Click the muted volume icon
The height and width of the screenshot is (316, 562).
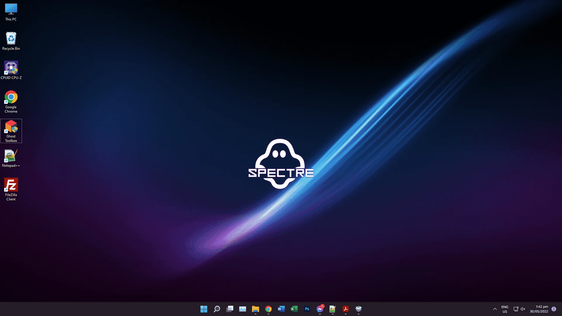tap(523, 309)
